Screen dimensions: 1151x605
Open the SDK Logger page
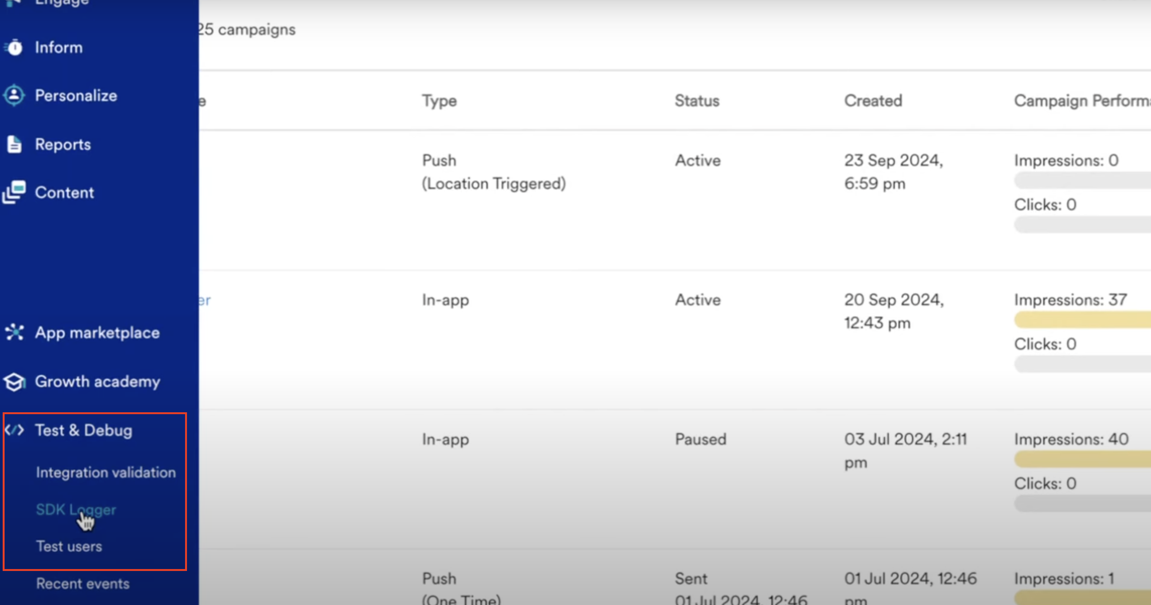pyautogui.click(x=76, y=510)
